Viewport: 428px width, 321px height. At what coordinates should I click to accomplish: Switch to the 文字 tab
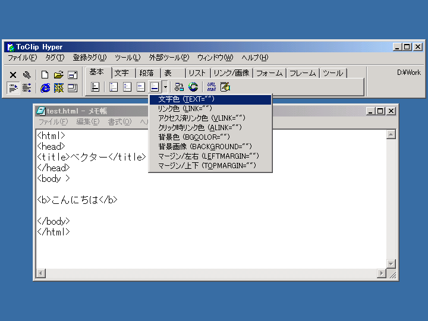124,73
